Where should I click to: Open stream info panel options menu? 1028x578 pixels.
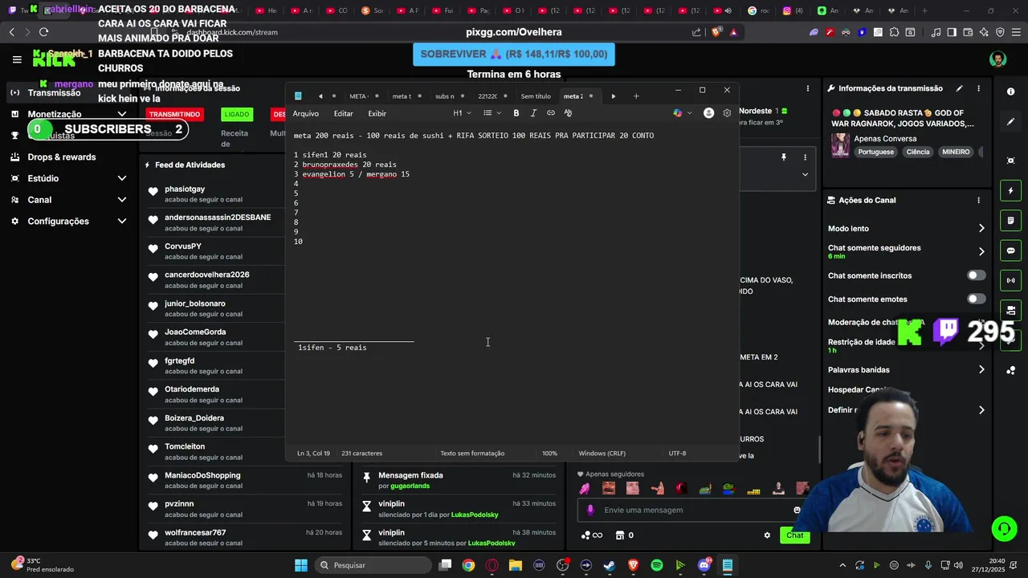click(x=978, y=88)
